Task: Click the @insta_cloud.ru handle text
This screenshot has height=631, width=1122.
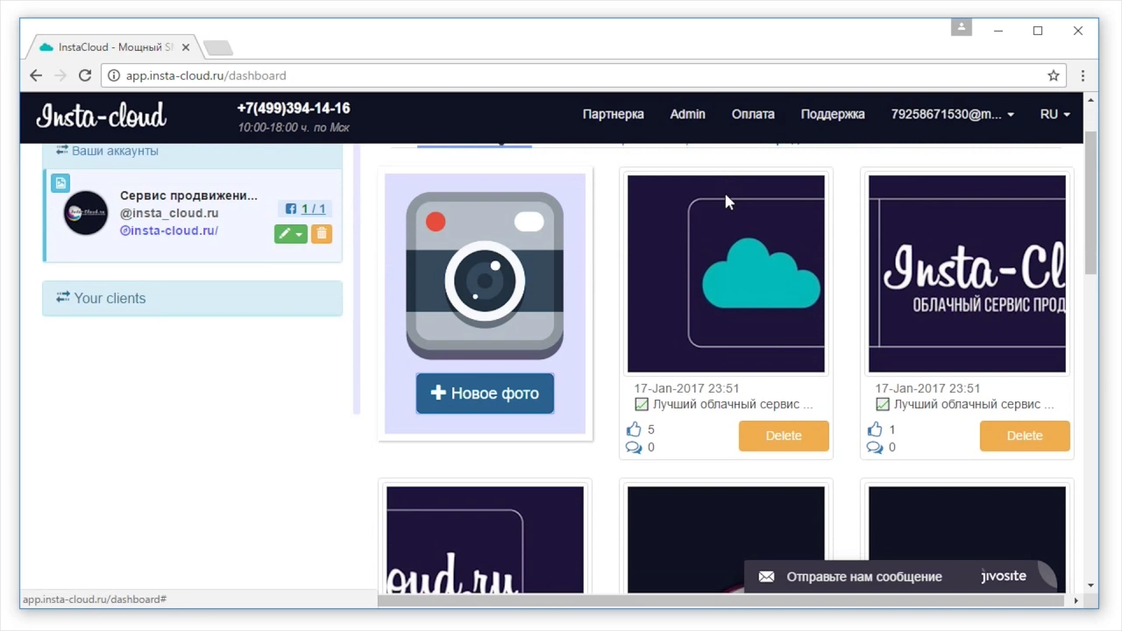Action: point(169,213)
